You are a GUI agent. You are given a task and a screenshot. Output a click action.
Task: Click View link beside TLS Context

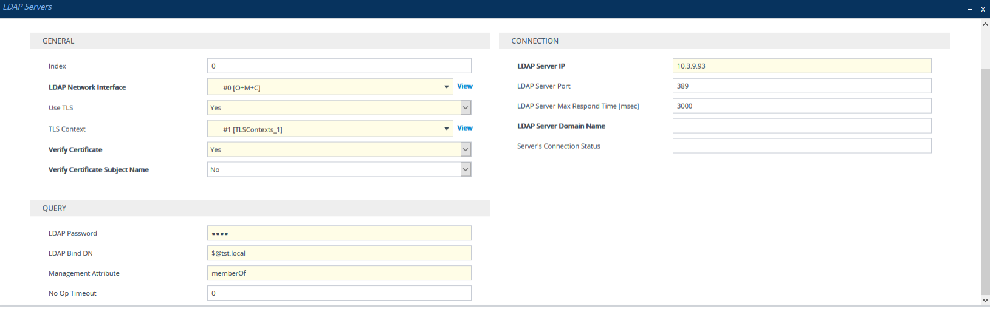tap(465, 128)
